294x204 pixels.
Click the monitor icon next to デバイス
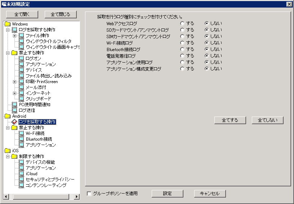[x=21, y=70]
